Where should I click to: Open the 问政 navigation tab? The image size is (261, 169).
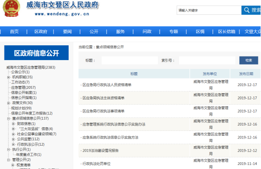point(147,31)
